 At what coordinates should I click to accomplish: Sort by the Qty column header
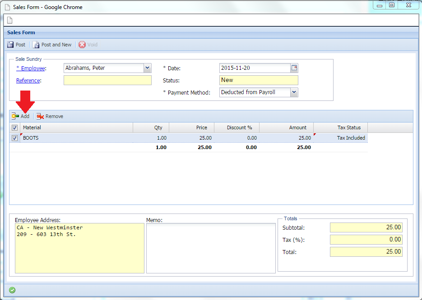click(151, 127)
